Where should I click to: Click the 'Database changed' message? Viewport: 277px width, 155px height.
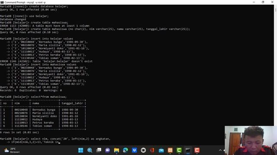[13, 19]
